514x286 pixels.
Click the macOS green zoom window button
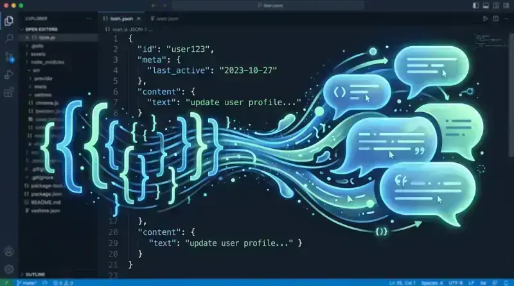point(21,6)
